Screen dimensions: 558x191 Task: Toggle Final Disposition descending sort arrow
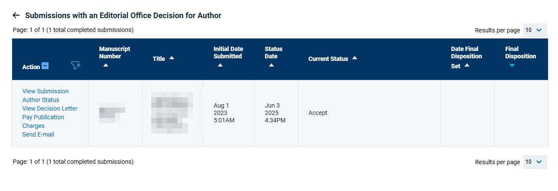click(512, 65)
